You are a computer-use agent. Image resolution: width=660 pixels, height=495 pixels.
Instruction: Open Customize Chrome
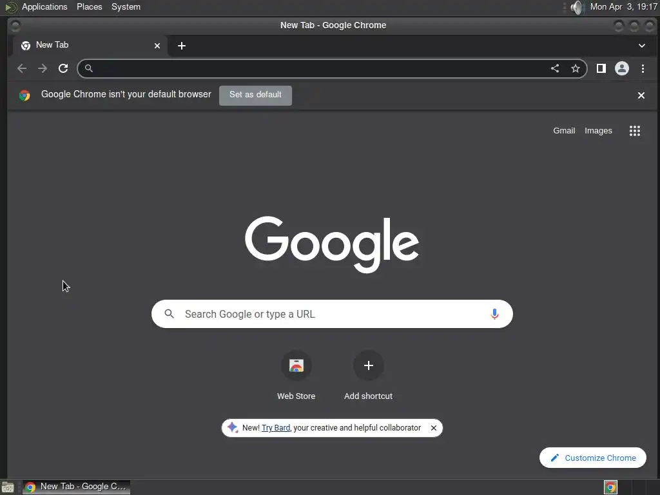click(x=593, y=458)
